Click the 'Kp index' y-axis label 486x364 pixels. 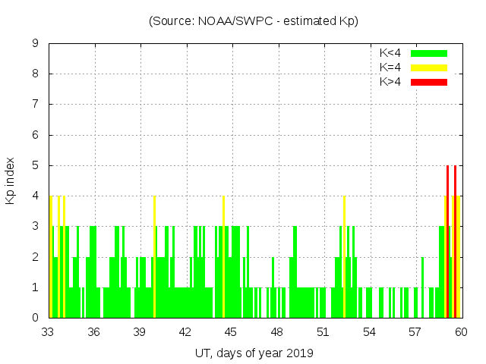coord(11,180)
